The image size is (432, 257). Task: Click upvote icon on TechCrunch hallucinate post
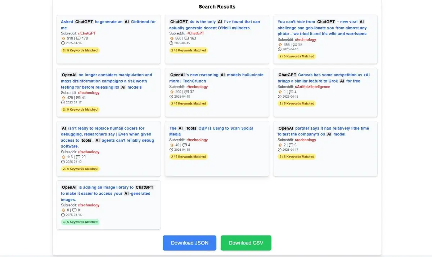[171, 92]
